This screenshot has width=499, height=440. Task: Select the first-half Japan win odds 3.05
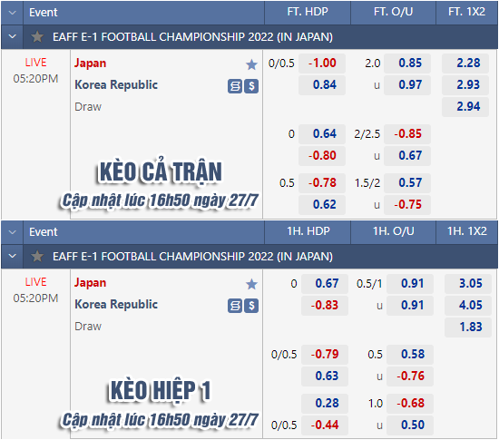point(468,283)
